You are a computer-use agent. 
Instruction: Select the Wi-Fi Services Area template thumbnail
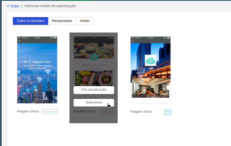tap(37, 70)
